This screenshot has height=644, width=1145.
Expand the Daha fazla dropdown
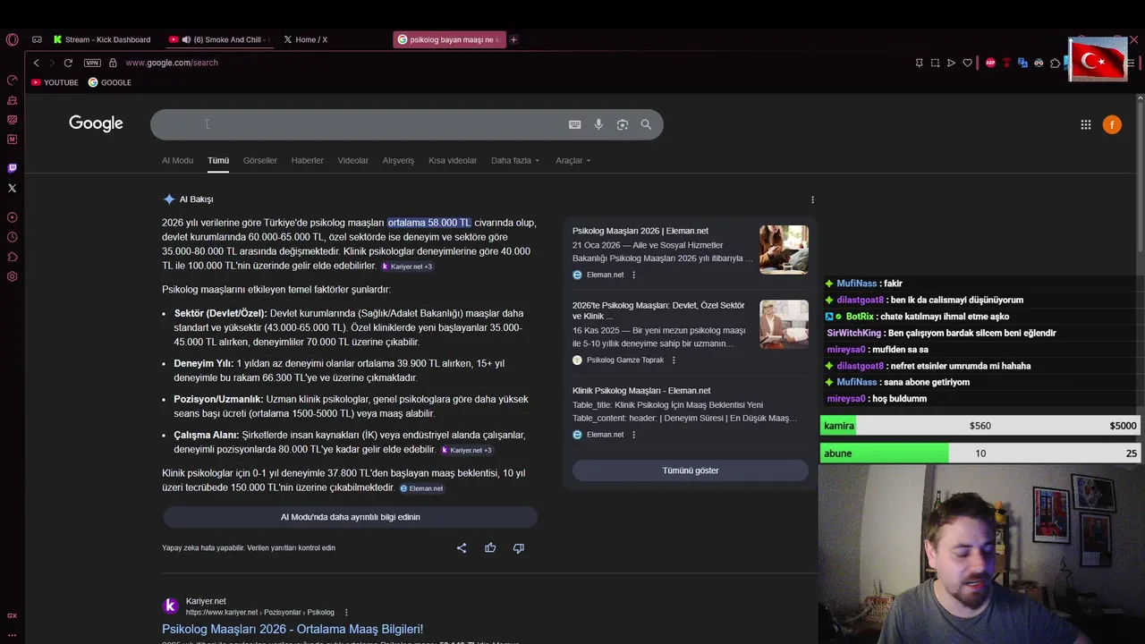click(x=515, y=161)
